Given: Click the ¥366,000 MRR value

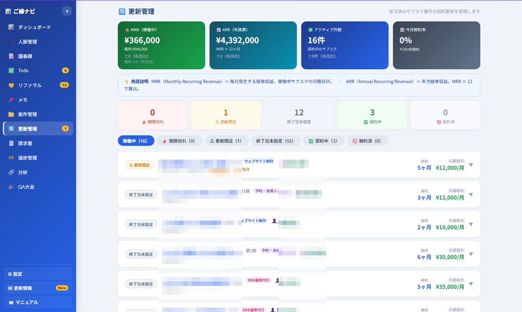Looking at the screenshot, I should pyautogui.click(x=142, y=40).
